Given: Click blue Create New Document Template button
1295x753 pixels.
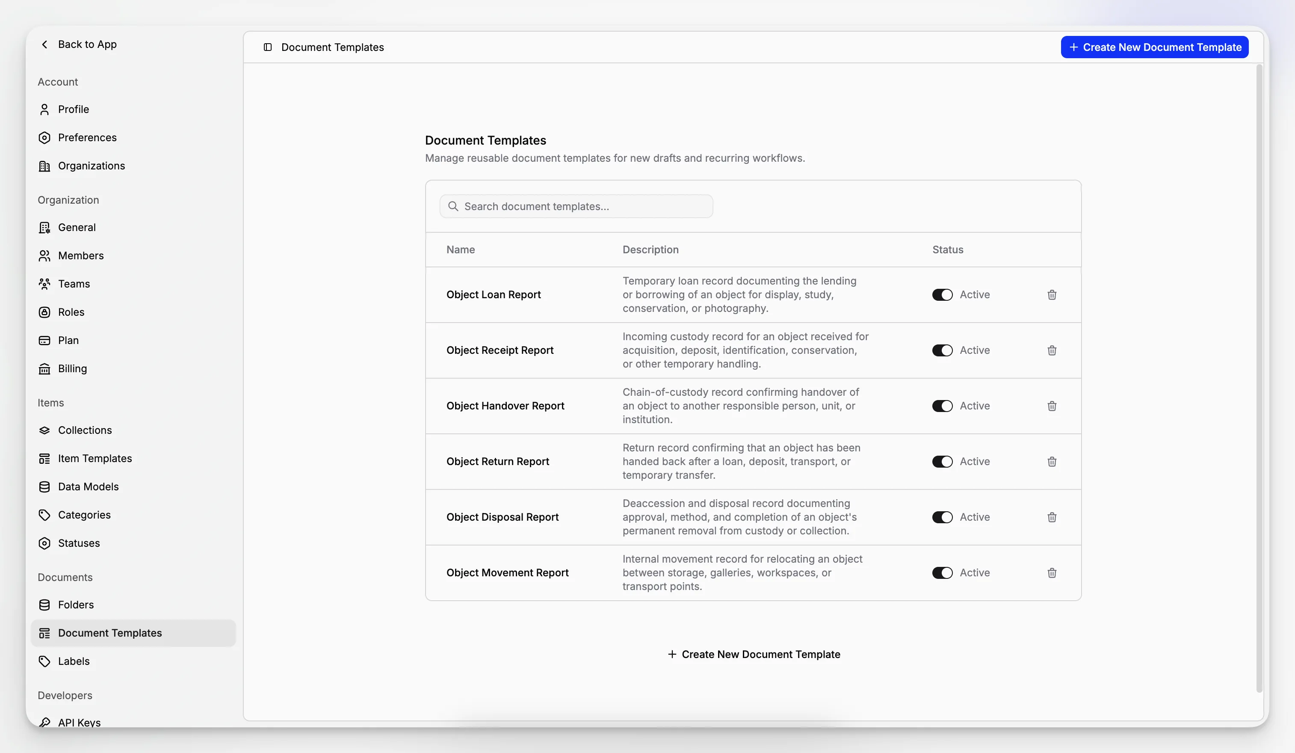Looking at the screenshot, I should 1155,47.
